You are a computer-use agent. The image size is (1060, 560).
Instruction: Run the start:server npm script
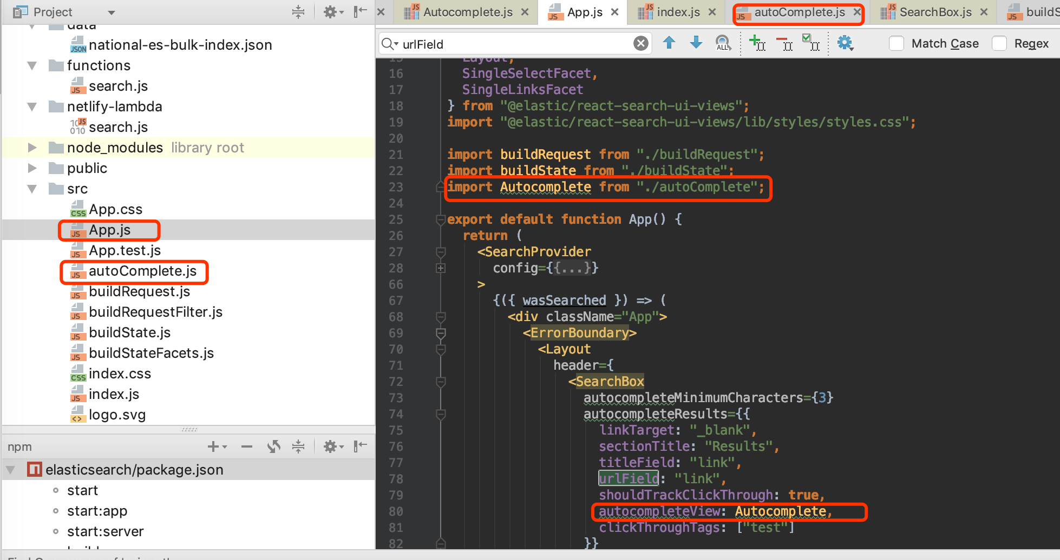pyautogui.click(x=106, y=531)
